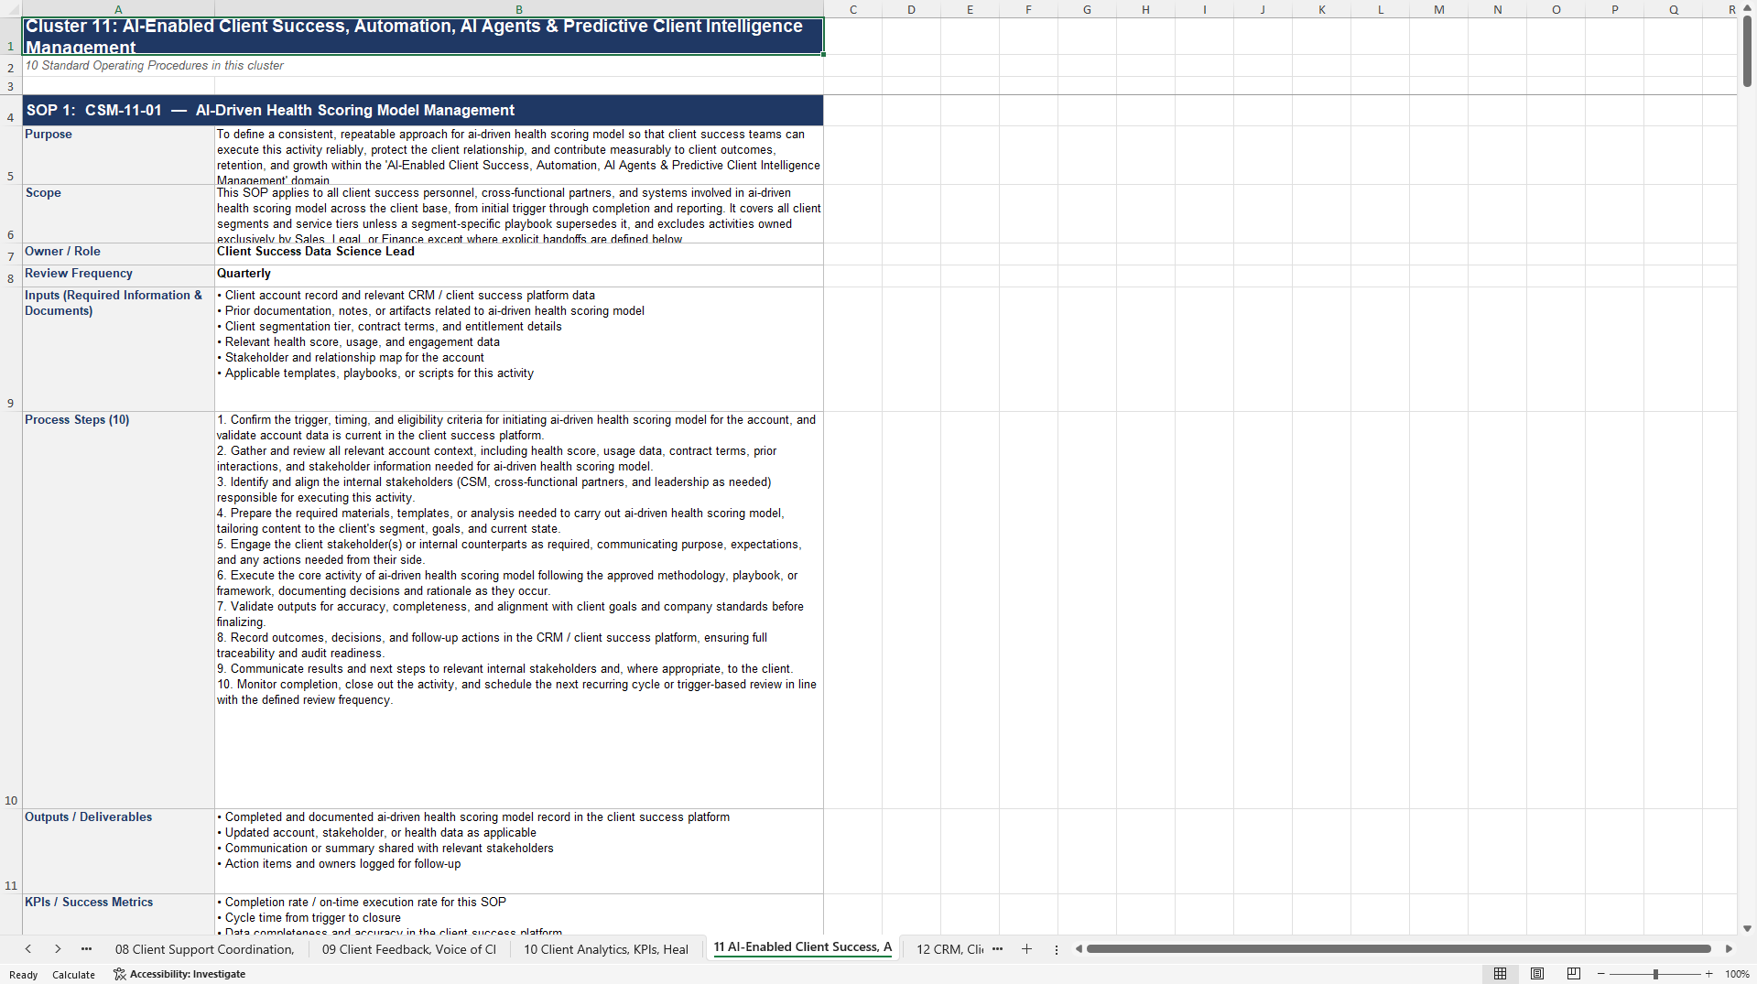Select the outputs bullet list cell
The image size is (1757, 984).
tap(518, 851)
